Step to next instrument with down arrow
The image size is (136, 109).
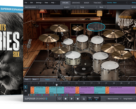pos(78,8)
